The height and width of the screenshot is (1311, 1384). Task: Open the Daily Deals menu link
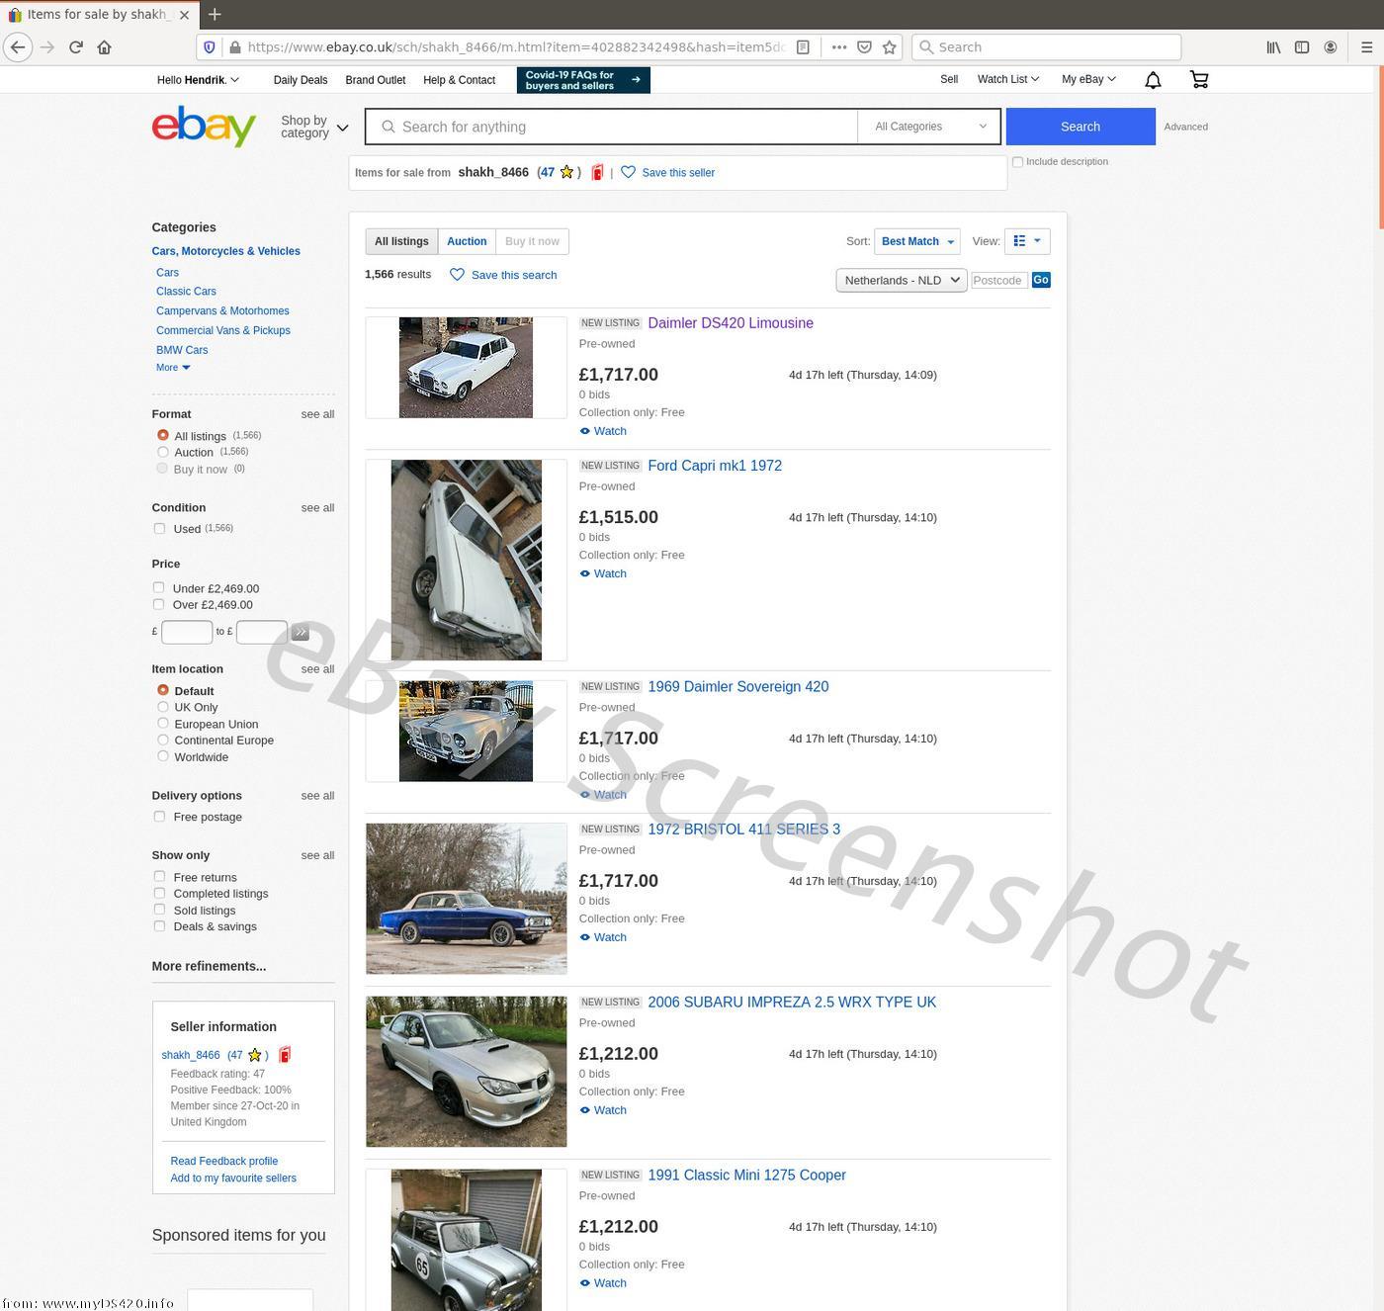click(301, 80)
